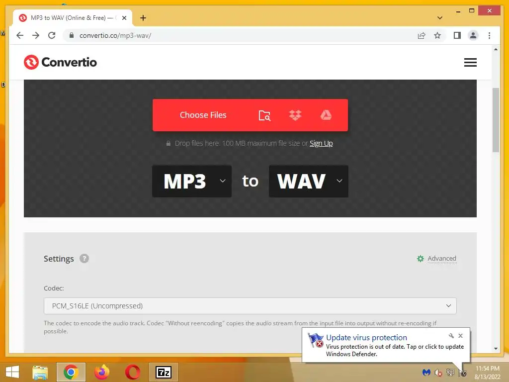Click the scrollbar down arrow
Viewport: 509px width, 382px height.
click(x=496, y=349)
